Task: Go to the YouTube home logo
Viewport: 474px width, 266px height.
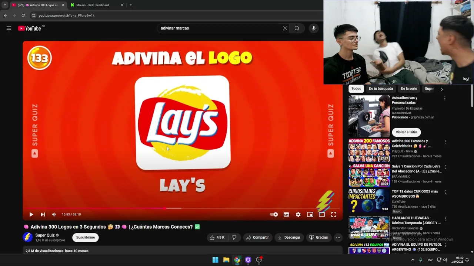Action: tap(29, 28)
